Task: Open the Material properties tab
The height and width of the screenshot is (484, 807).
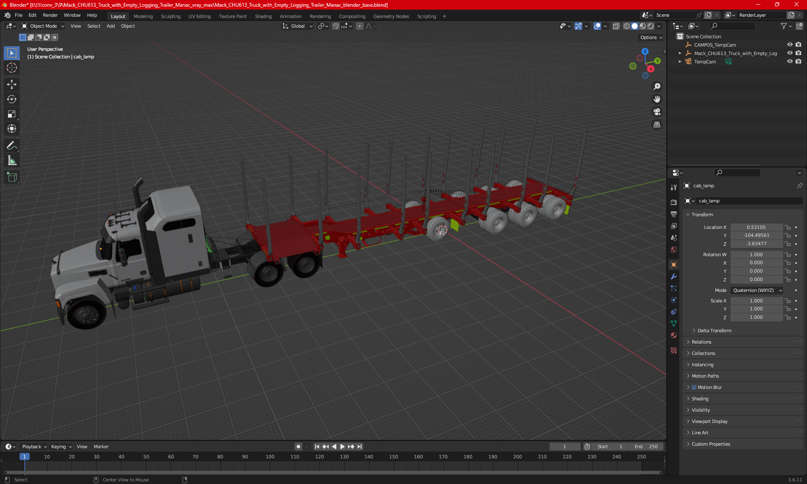Action: click(x=674, y=335)
